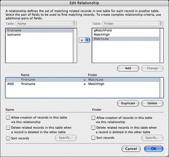Select lastname in the Name field list
The image size is (169, 157).
pyautogui.click(x=39, y=35)
